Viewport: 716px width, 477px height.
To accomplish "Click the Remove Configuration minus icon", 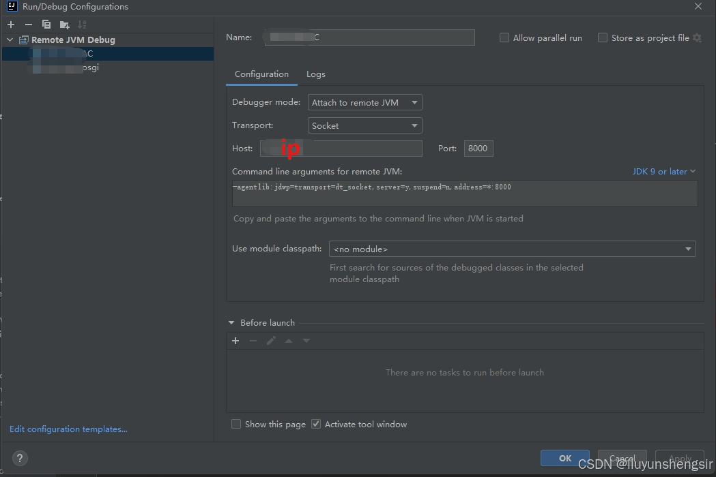I will coord(29,25).
